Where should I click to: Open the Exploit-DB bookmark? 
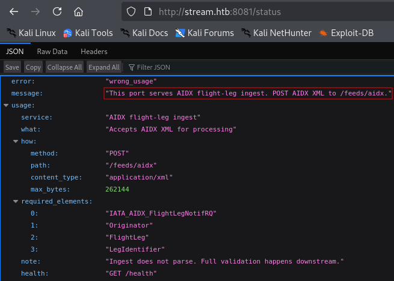click(346, 33)
